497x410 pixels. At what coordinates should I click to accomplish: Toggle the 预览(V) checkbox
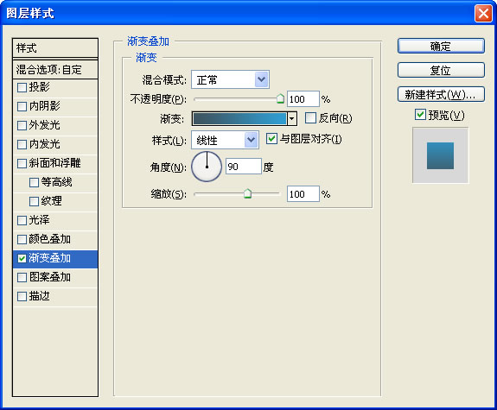[x=420, y=114]
